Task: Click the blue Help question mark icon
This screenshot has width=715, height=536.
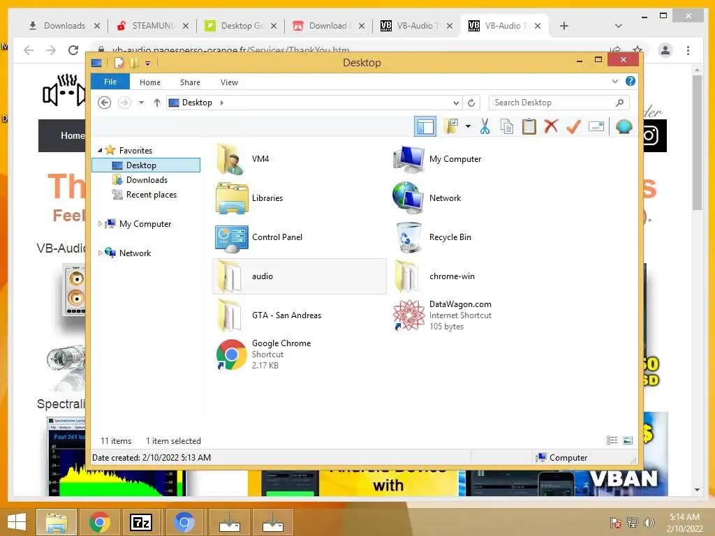Action: (631, 81)
